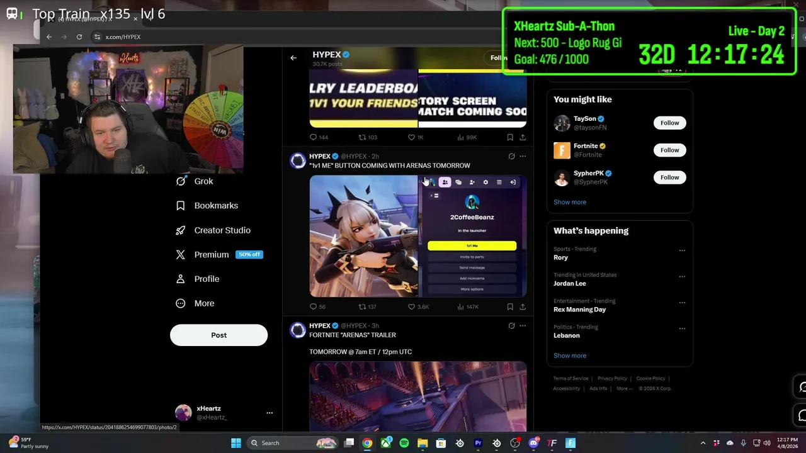Bookmark the 1v1 ME post
Viewport: 806px width, 453px height.
pyautogui.click(x=510, y=307)
